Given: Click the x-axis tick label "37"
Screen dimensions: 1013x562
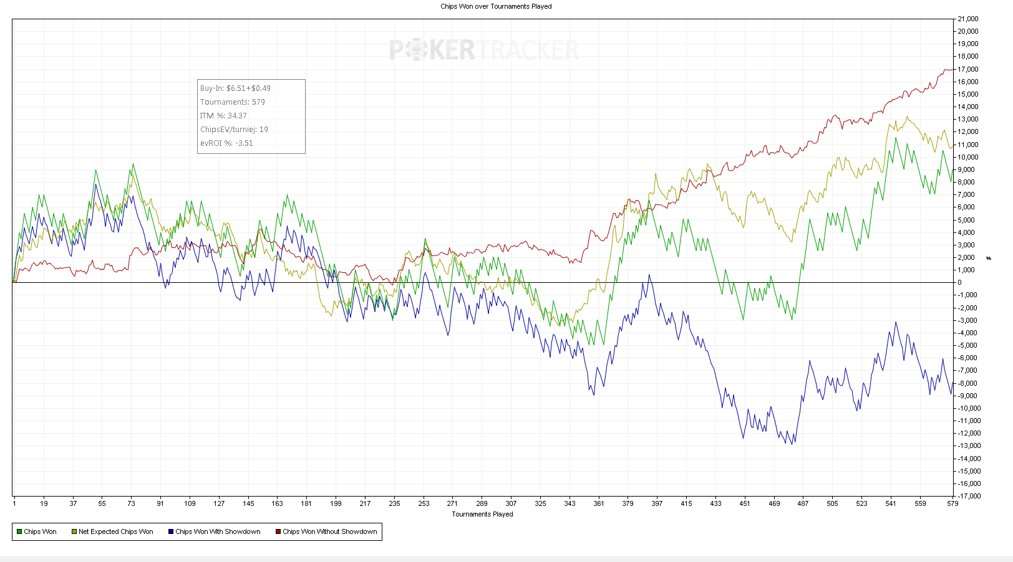Looking at the screenshot, I should 73,503.
